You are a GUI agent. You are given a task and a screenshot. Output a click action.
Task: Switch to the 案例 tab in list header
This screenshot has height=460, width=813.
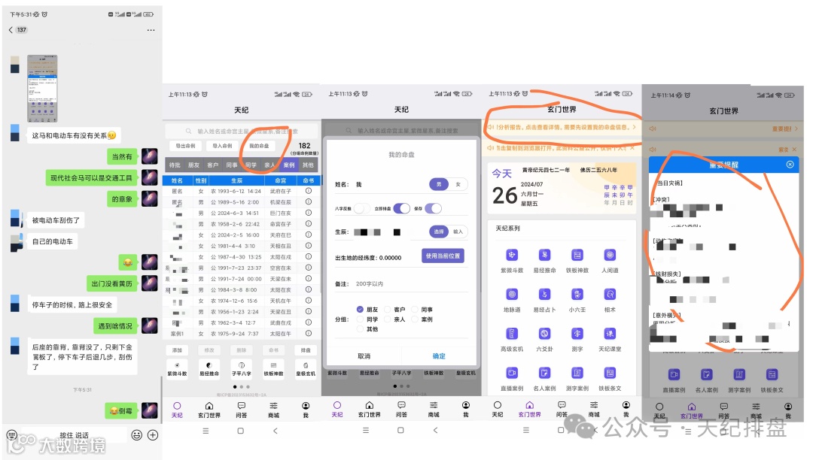[289, 165]
